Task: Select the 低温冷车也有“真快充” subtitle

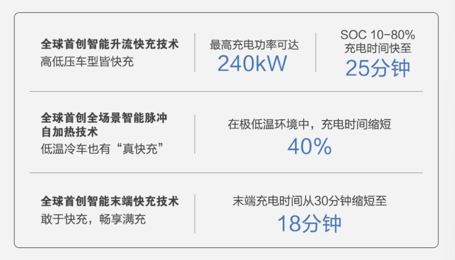Action: coord(102,149)
